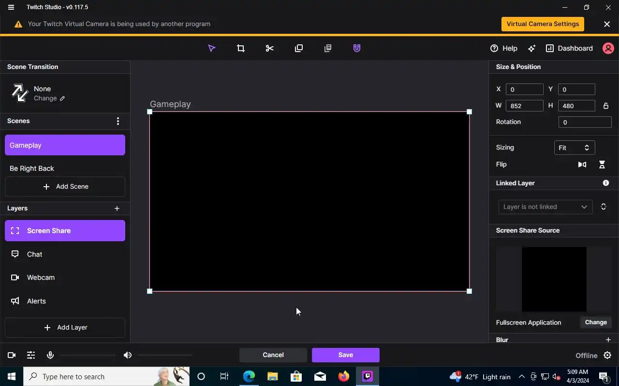Open the Dashboard
Screen dimensions: 619x386
point(569,48)
